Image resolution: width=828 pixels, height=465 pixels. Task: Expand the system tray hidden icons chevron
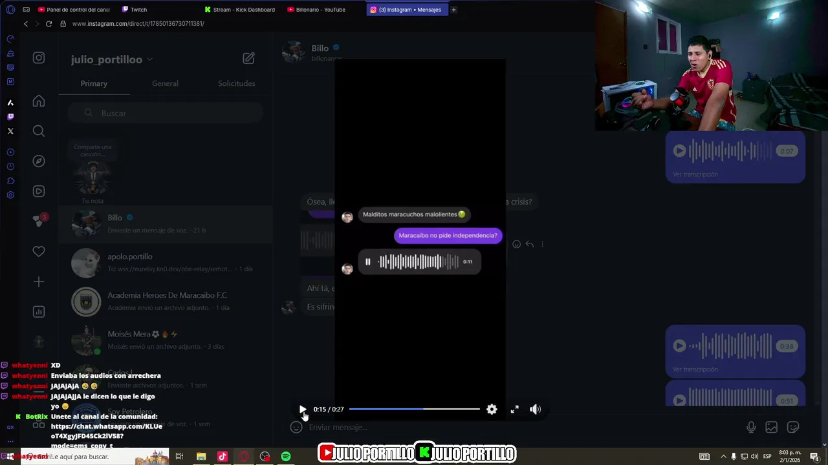(x=723, y=457)
